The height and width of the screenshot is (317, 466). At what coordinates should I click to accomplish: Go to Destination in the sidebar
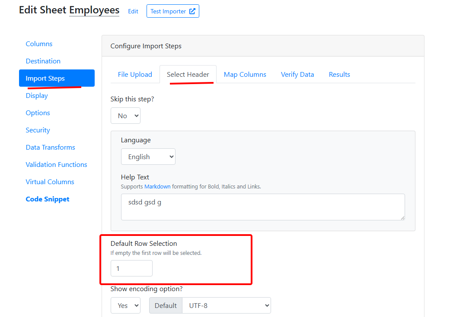tap(43, 61)
